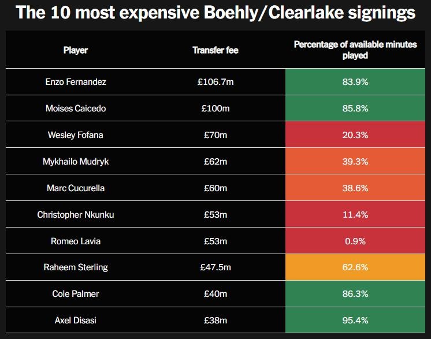This screenshot has width=431, height=339.
Task: Click the green 83.9% cell
Action: pos(355,82)
